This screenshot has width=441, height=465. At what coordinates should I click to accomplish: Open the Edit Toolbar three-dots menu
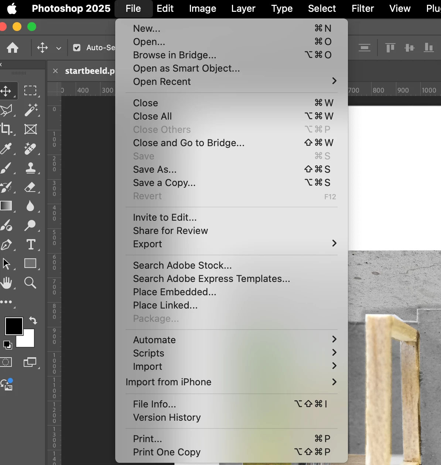point(6,302)
